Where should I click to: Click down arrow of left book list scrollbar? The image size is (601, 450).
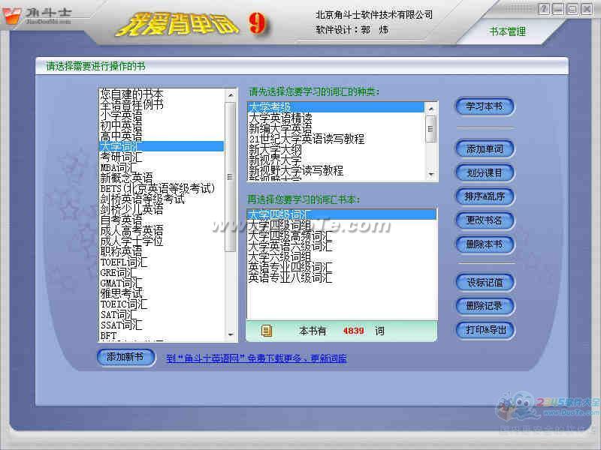[x=231, y=334]
